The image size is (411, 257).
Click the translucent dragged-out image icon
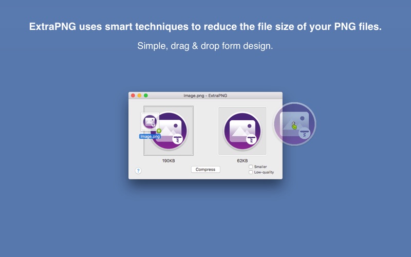[x=294, y=124]
